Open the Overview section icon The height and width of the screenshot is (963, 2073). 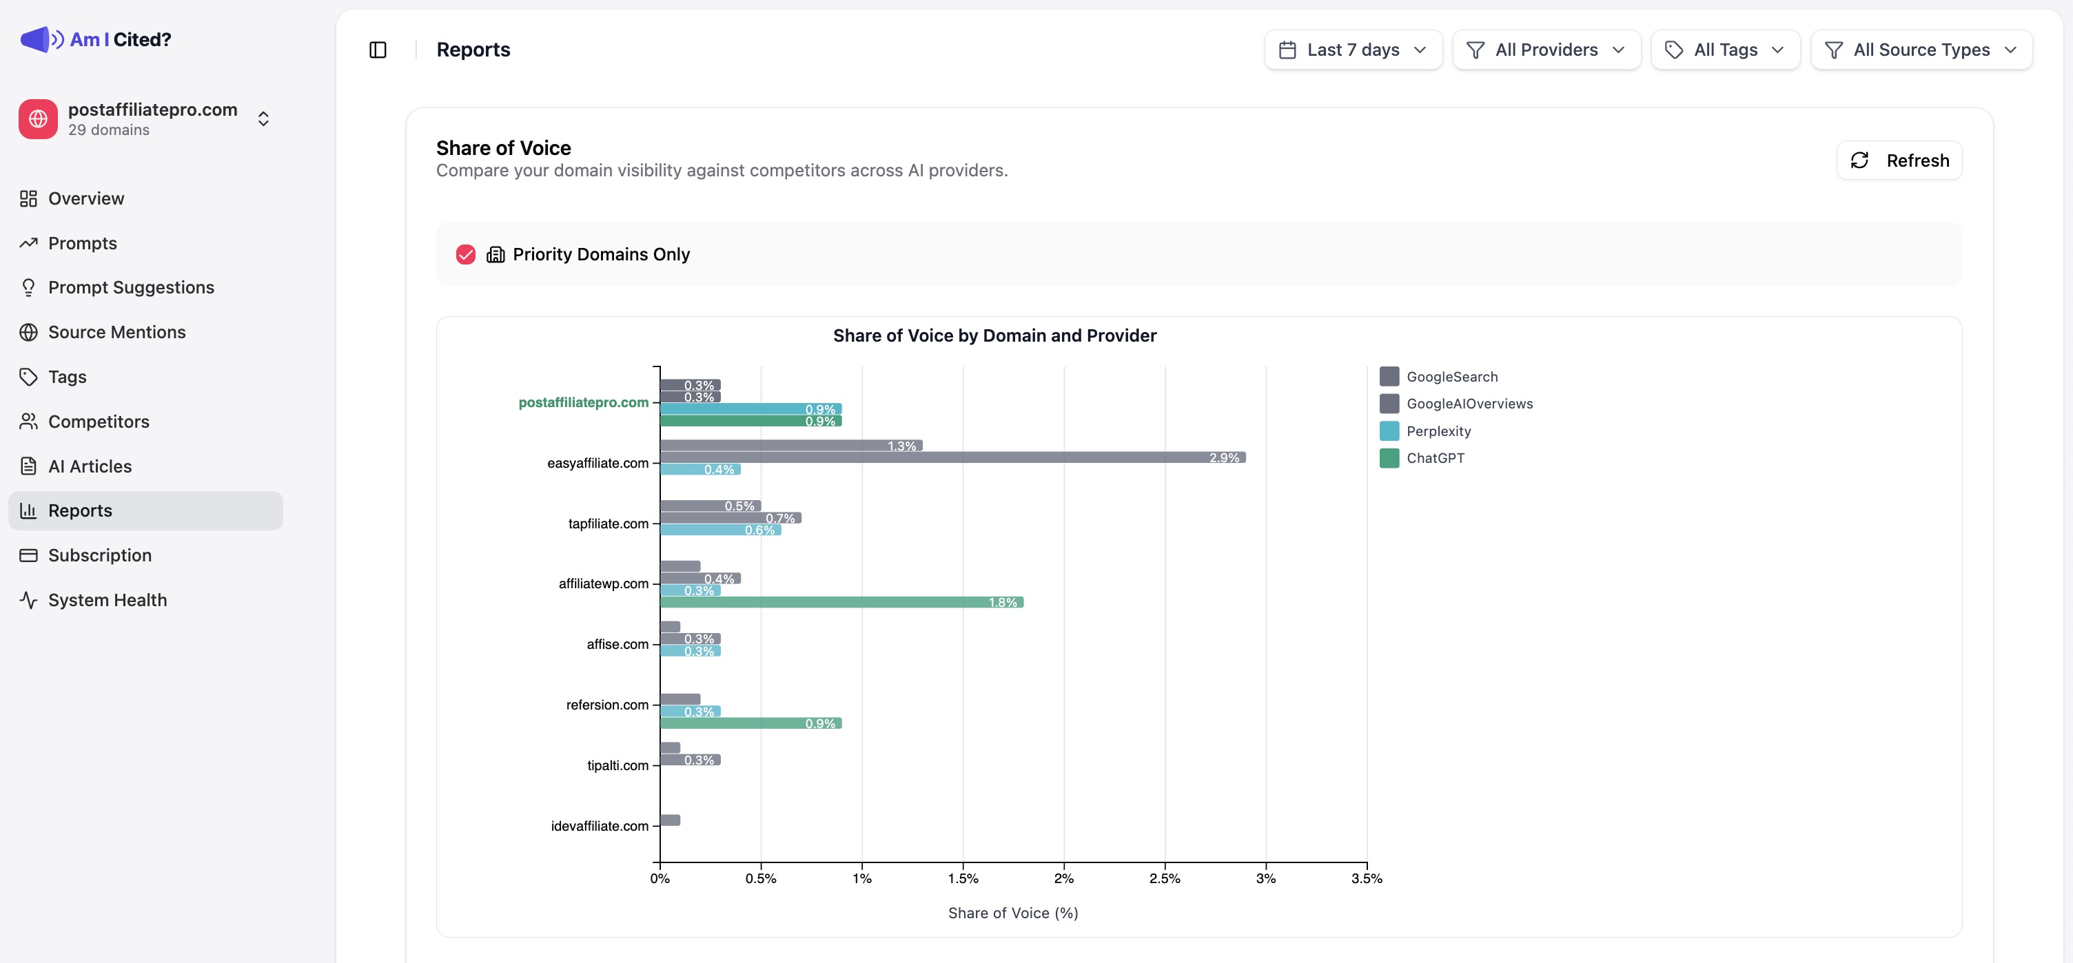(x=29, y=198)
